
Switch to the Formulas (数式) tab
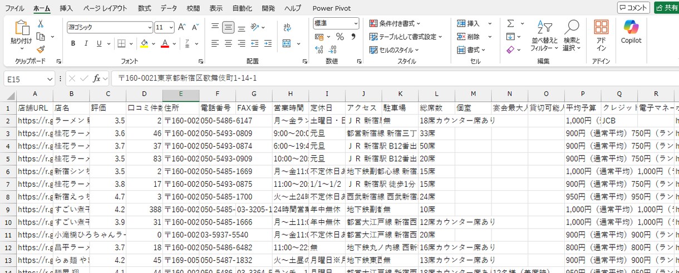click(x=144, y=8)
